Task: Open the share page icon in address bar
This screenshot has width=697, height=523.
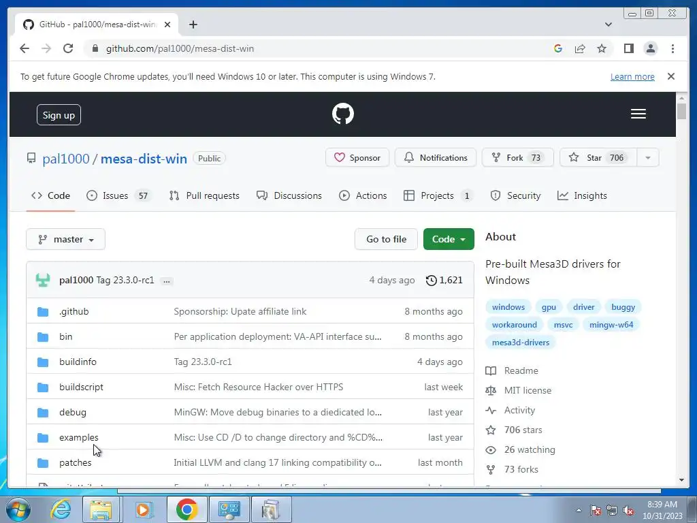Action: pyautogui.click(x=580, y=48)
